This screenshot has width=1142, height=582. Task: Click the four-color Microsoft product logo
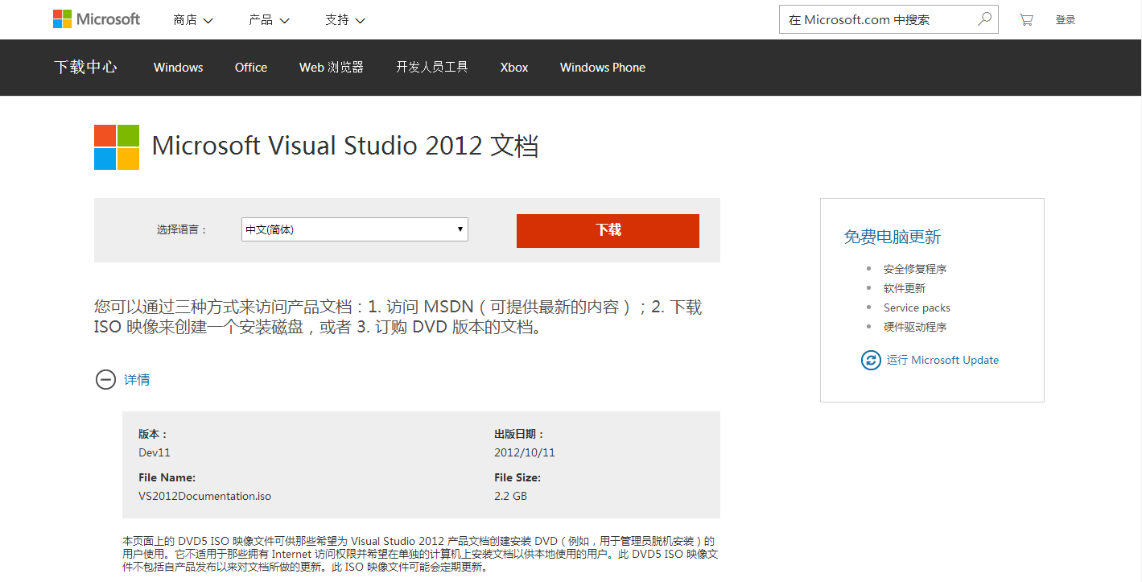point(117,147)
